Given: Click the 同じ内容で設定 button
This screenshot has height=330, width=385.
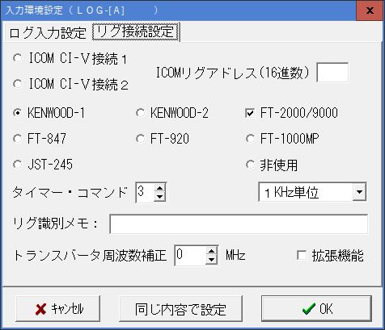Looking at the screenshot, I should (180, 308).
